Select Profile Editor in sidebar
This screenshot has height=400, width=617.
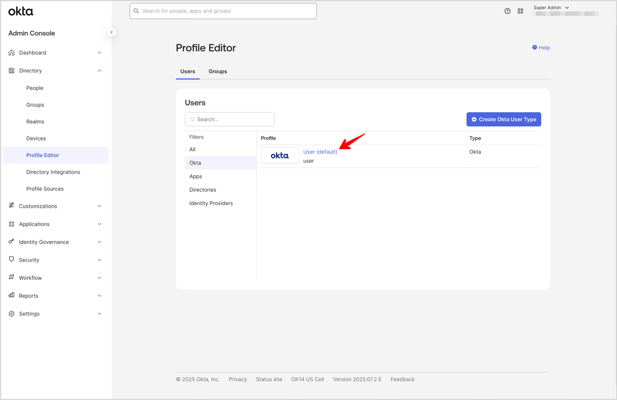tap(56, 155)
